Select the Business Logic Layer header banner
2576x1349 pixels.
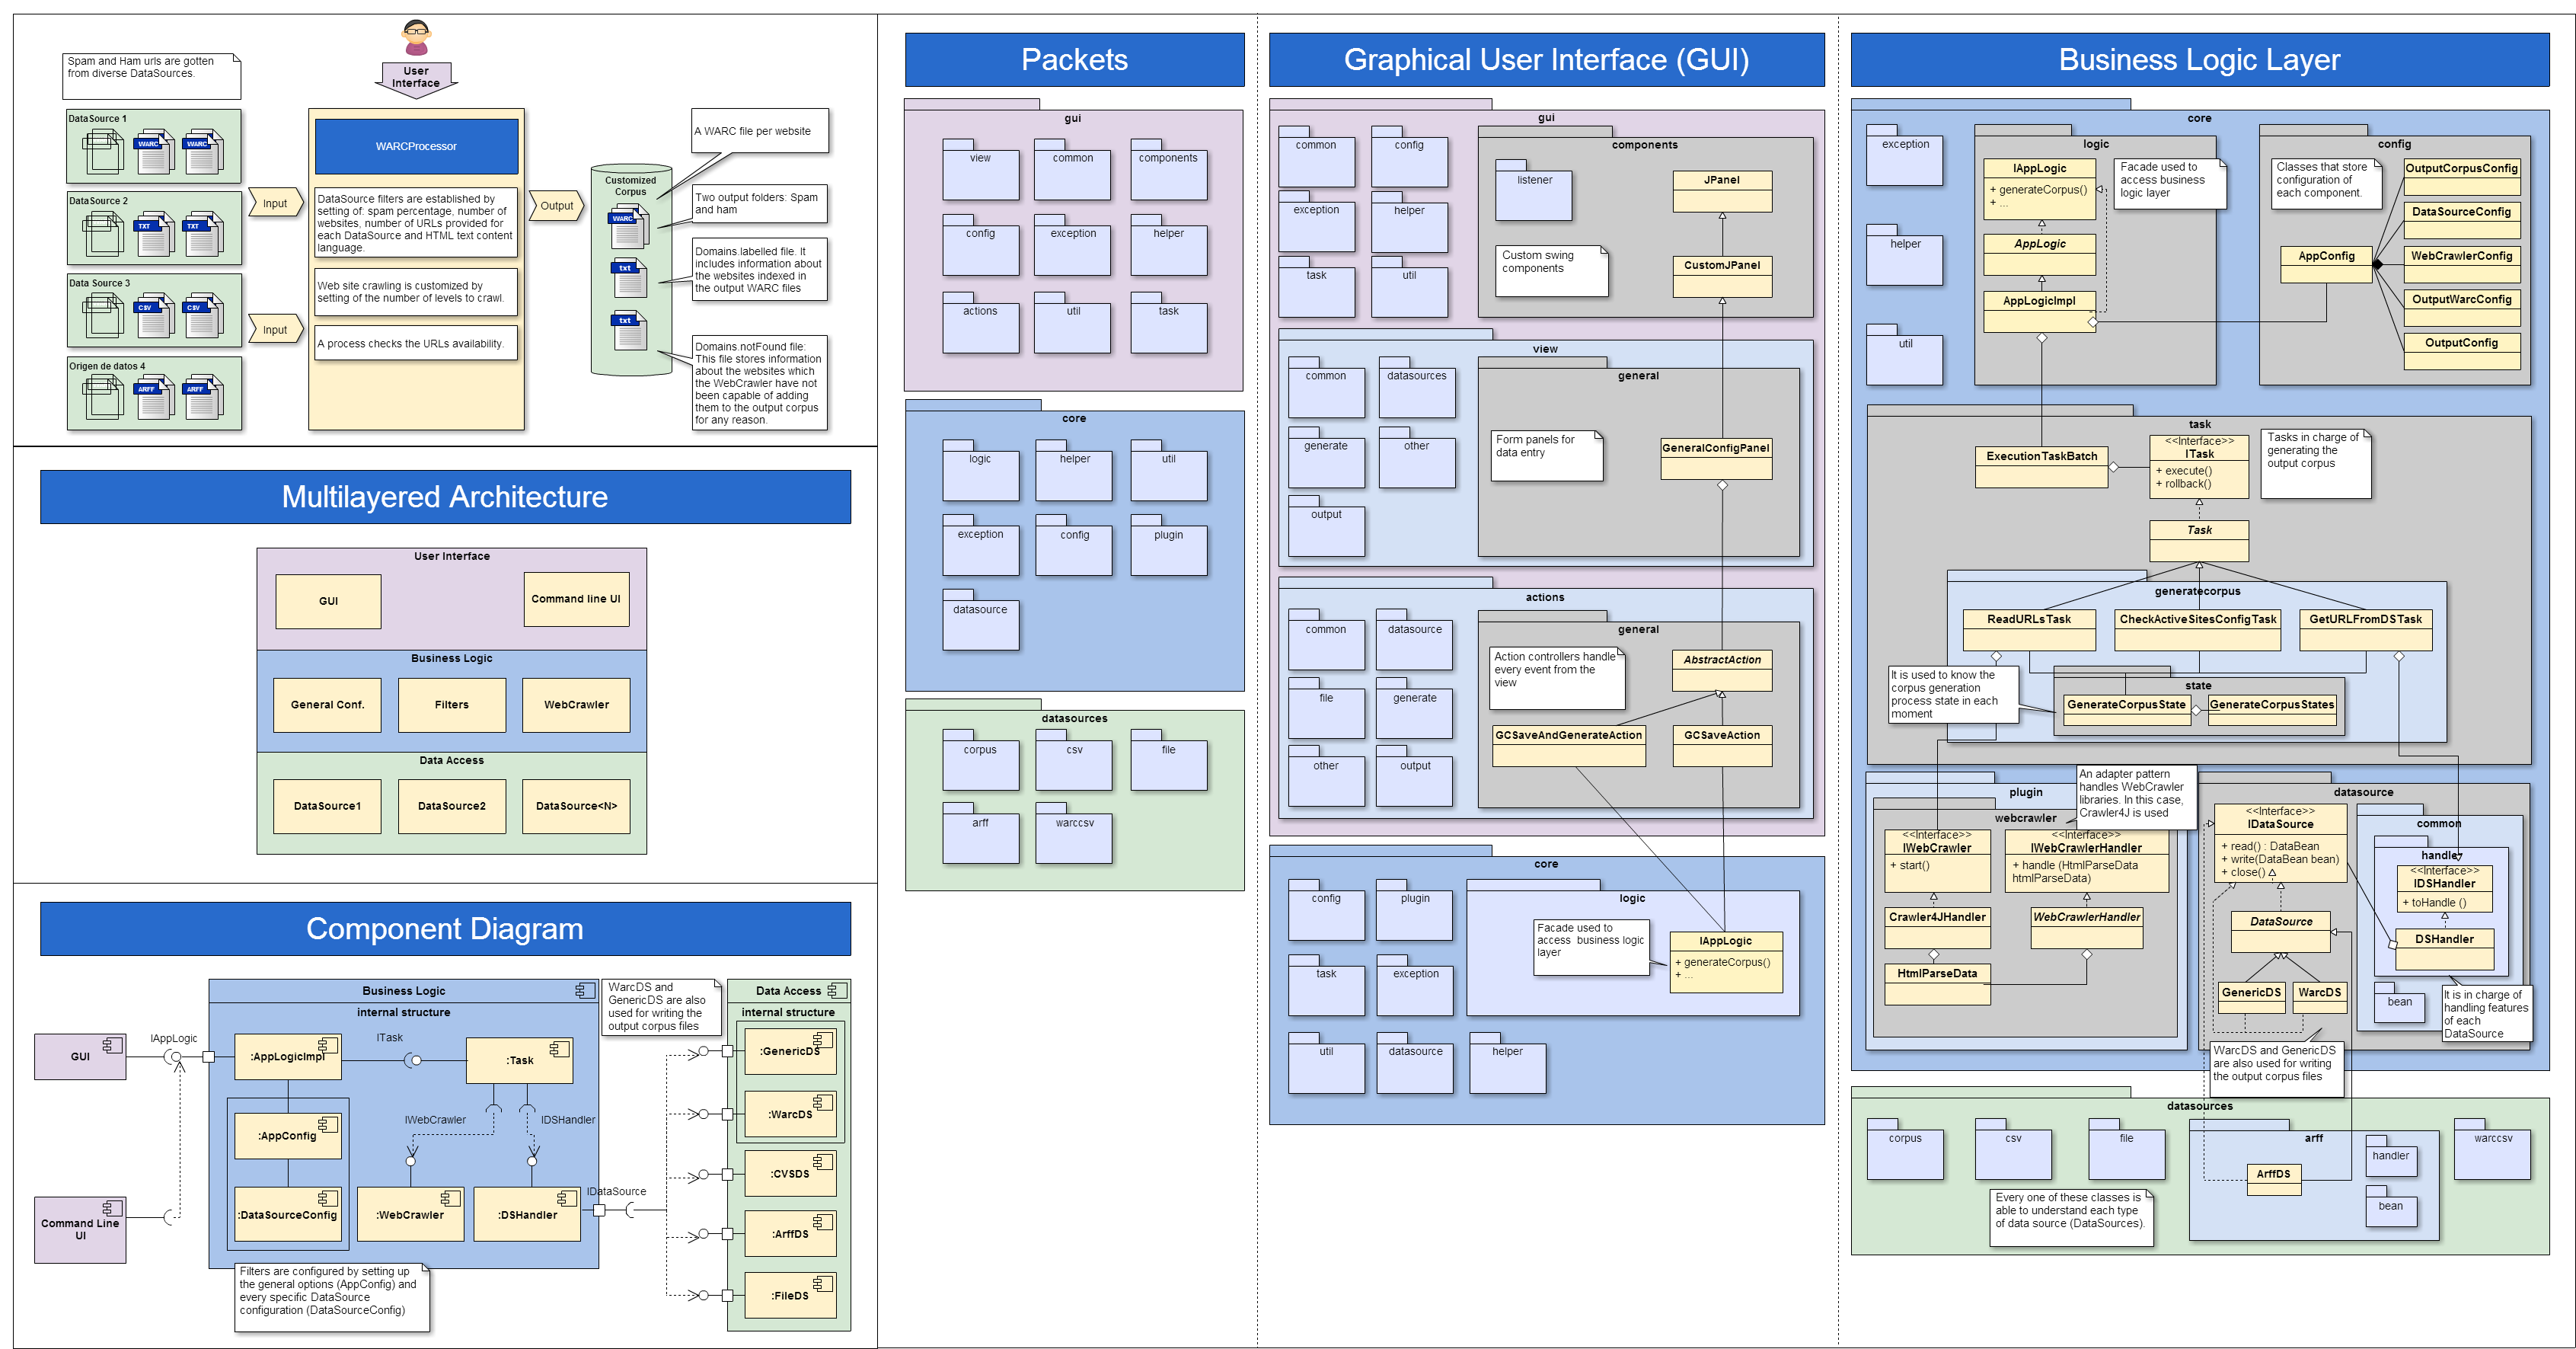[2199, 60]
